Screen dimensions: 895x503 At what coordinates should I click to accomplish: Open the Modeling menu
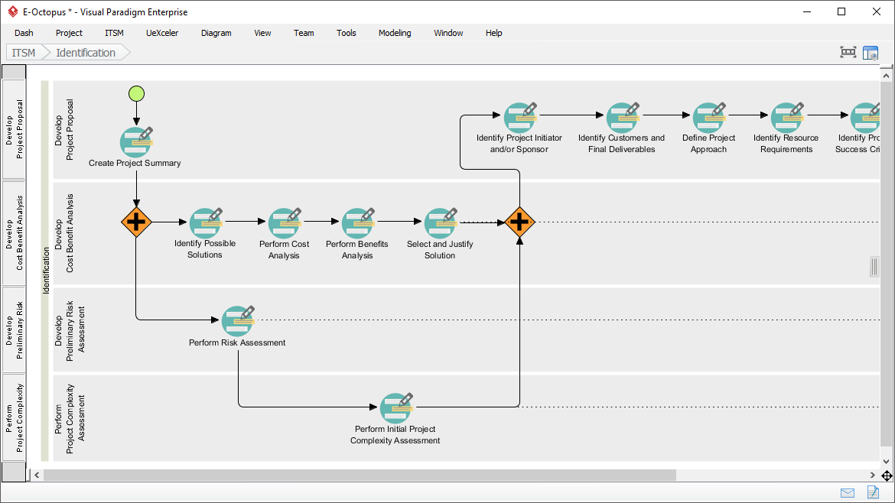coord(395,33)
